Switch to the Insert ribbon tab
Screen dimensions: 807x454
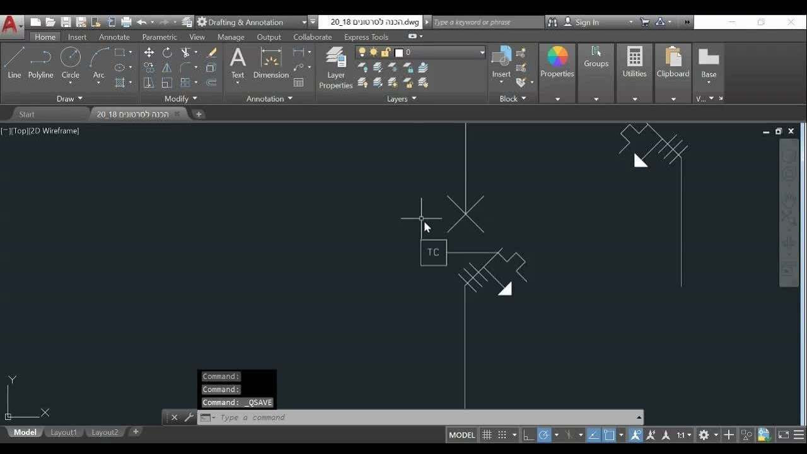[77, 37]
